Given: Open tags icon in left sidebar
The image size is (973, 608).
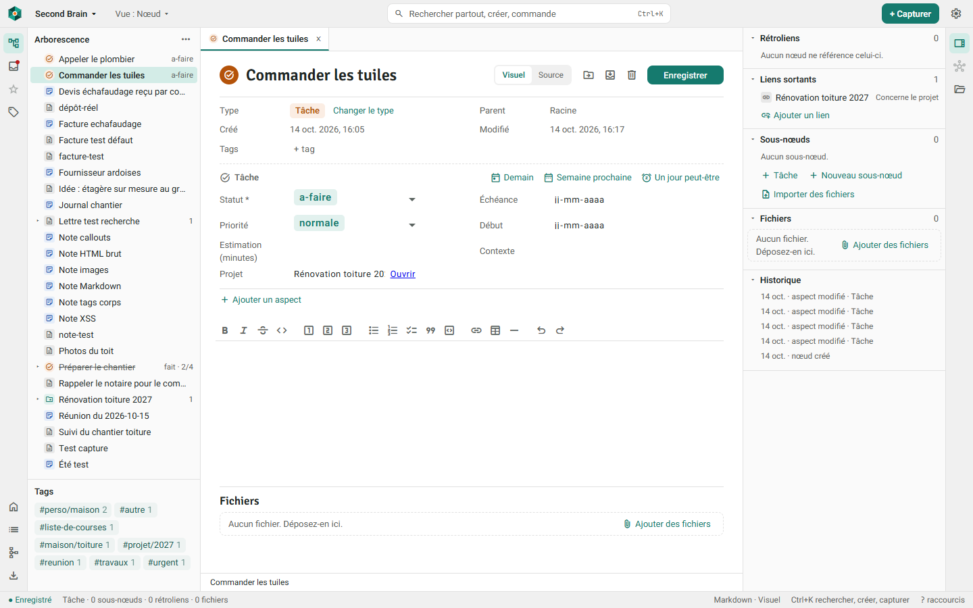Looking at the screenshot, I should click(14, 112).
